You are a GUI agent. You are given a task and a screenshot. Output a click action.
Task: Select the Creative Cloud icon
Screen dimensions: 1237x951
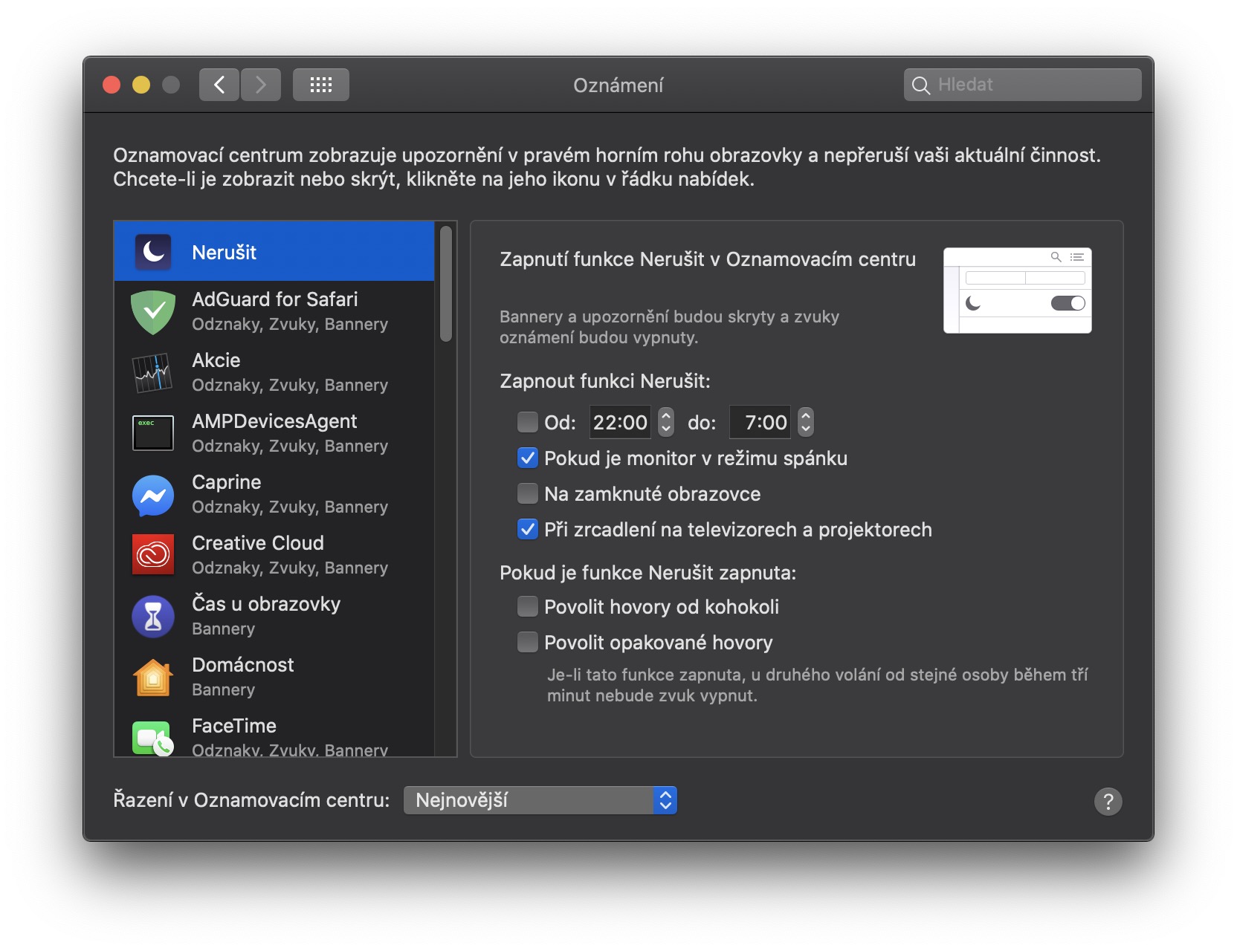(x=153, y=555)
